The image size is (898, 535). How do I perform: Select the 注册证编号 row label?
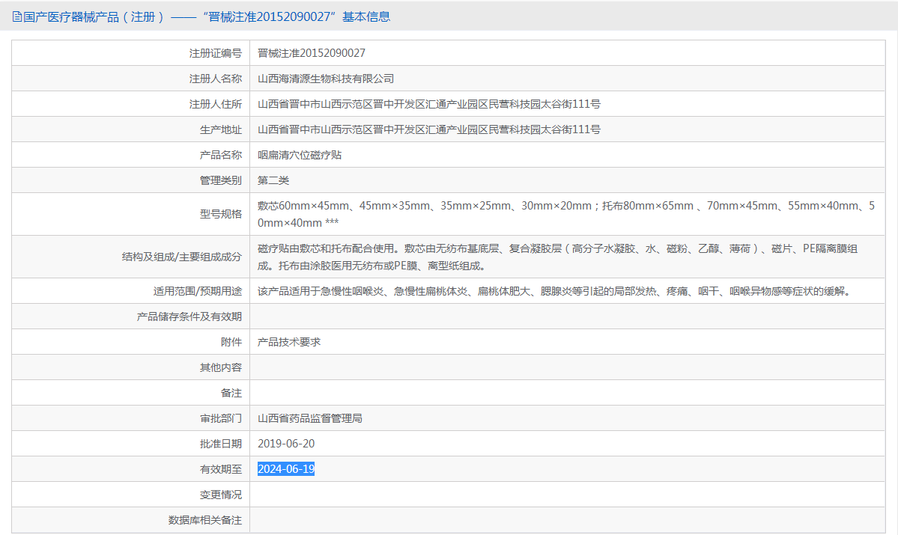coord(216,53)
